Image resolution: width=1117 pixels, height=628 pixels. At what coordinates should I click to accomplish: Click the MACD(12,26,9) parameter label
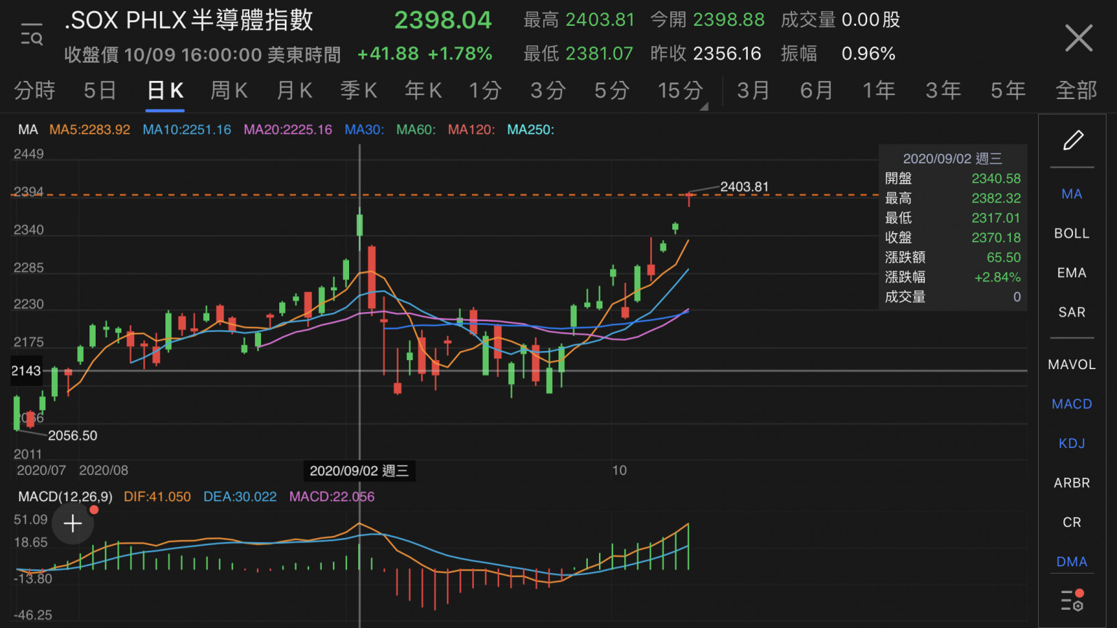click(x=65, y=497)
